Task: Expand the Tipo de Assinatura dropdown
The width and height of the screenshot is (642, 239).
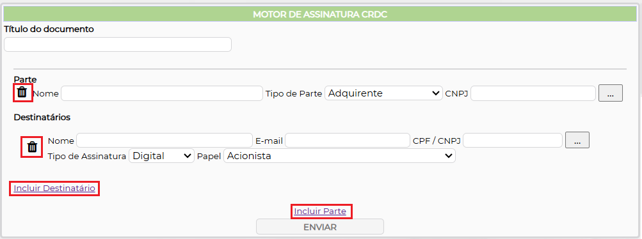Action: pyautogui.click(x=161, y=156)
